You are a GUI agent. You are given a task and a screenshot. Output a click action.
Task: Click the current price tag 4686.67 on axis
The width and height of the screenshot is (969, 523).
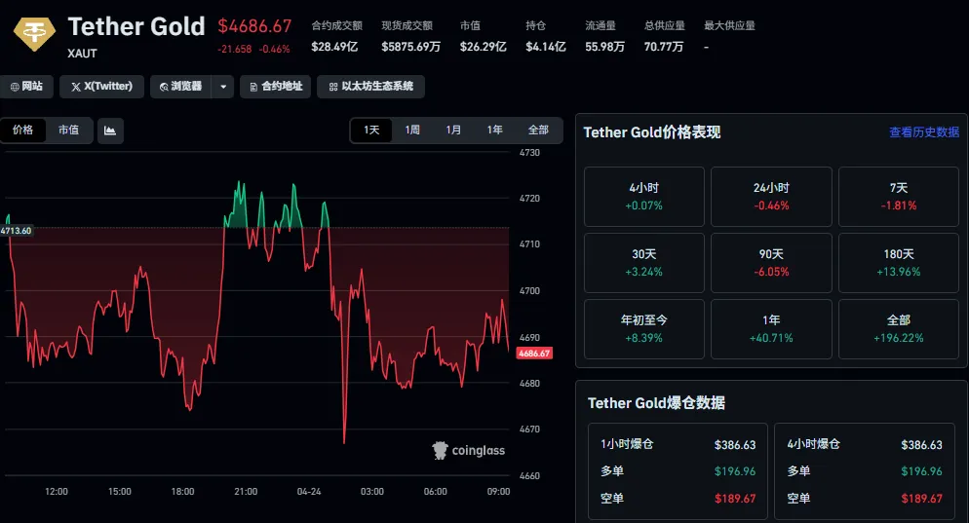tap(534, 354)
